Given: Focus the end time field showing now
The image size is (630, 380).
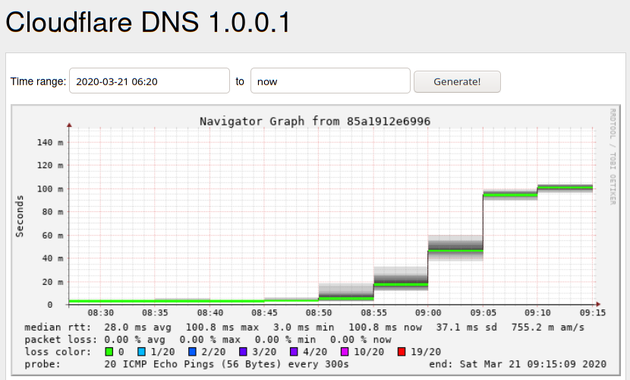Looking at the screenshot, I should pyautogui.click(x=330, y=81).
